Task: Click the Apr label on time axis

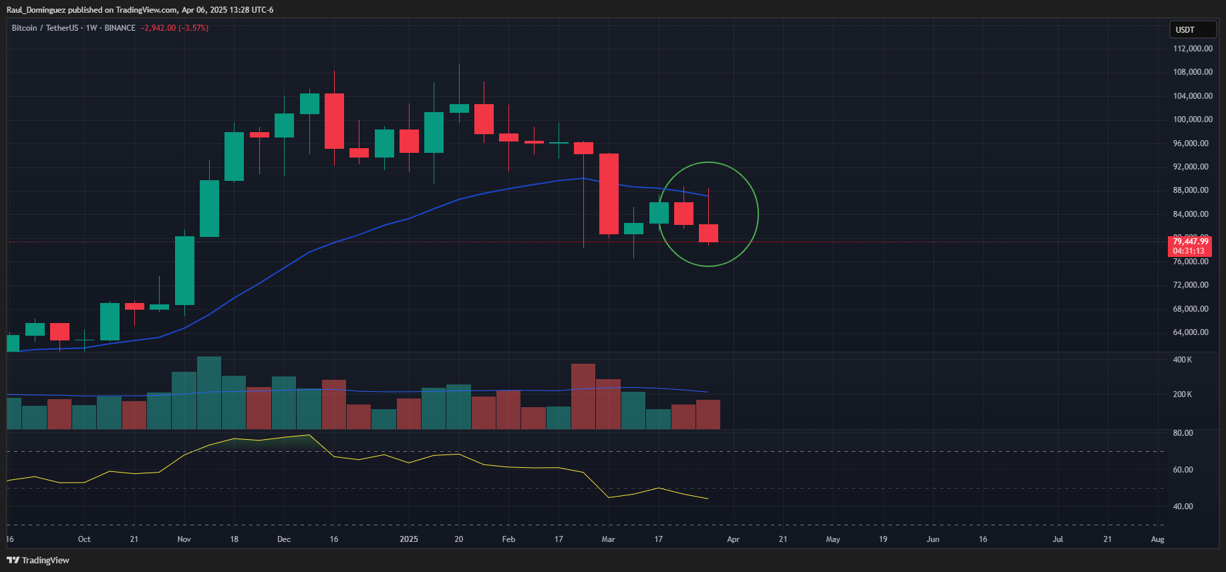Action: tap(733, 539)
